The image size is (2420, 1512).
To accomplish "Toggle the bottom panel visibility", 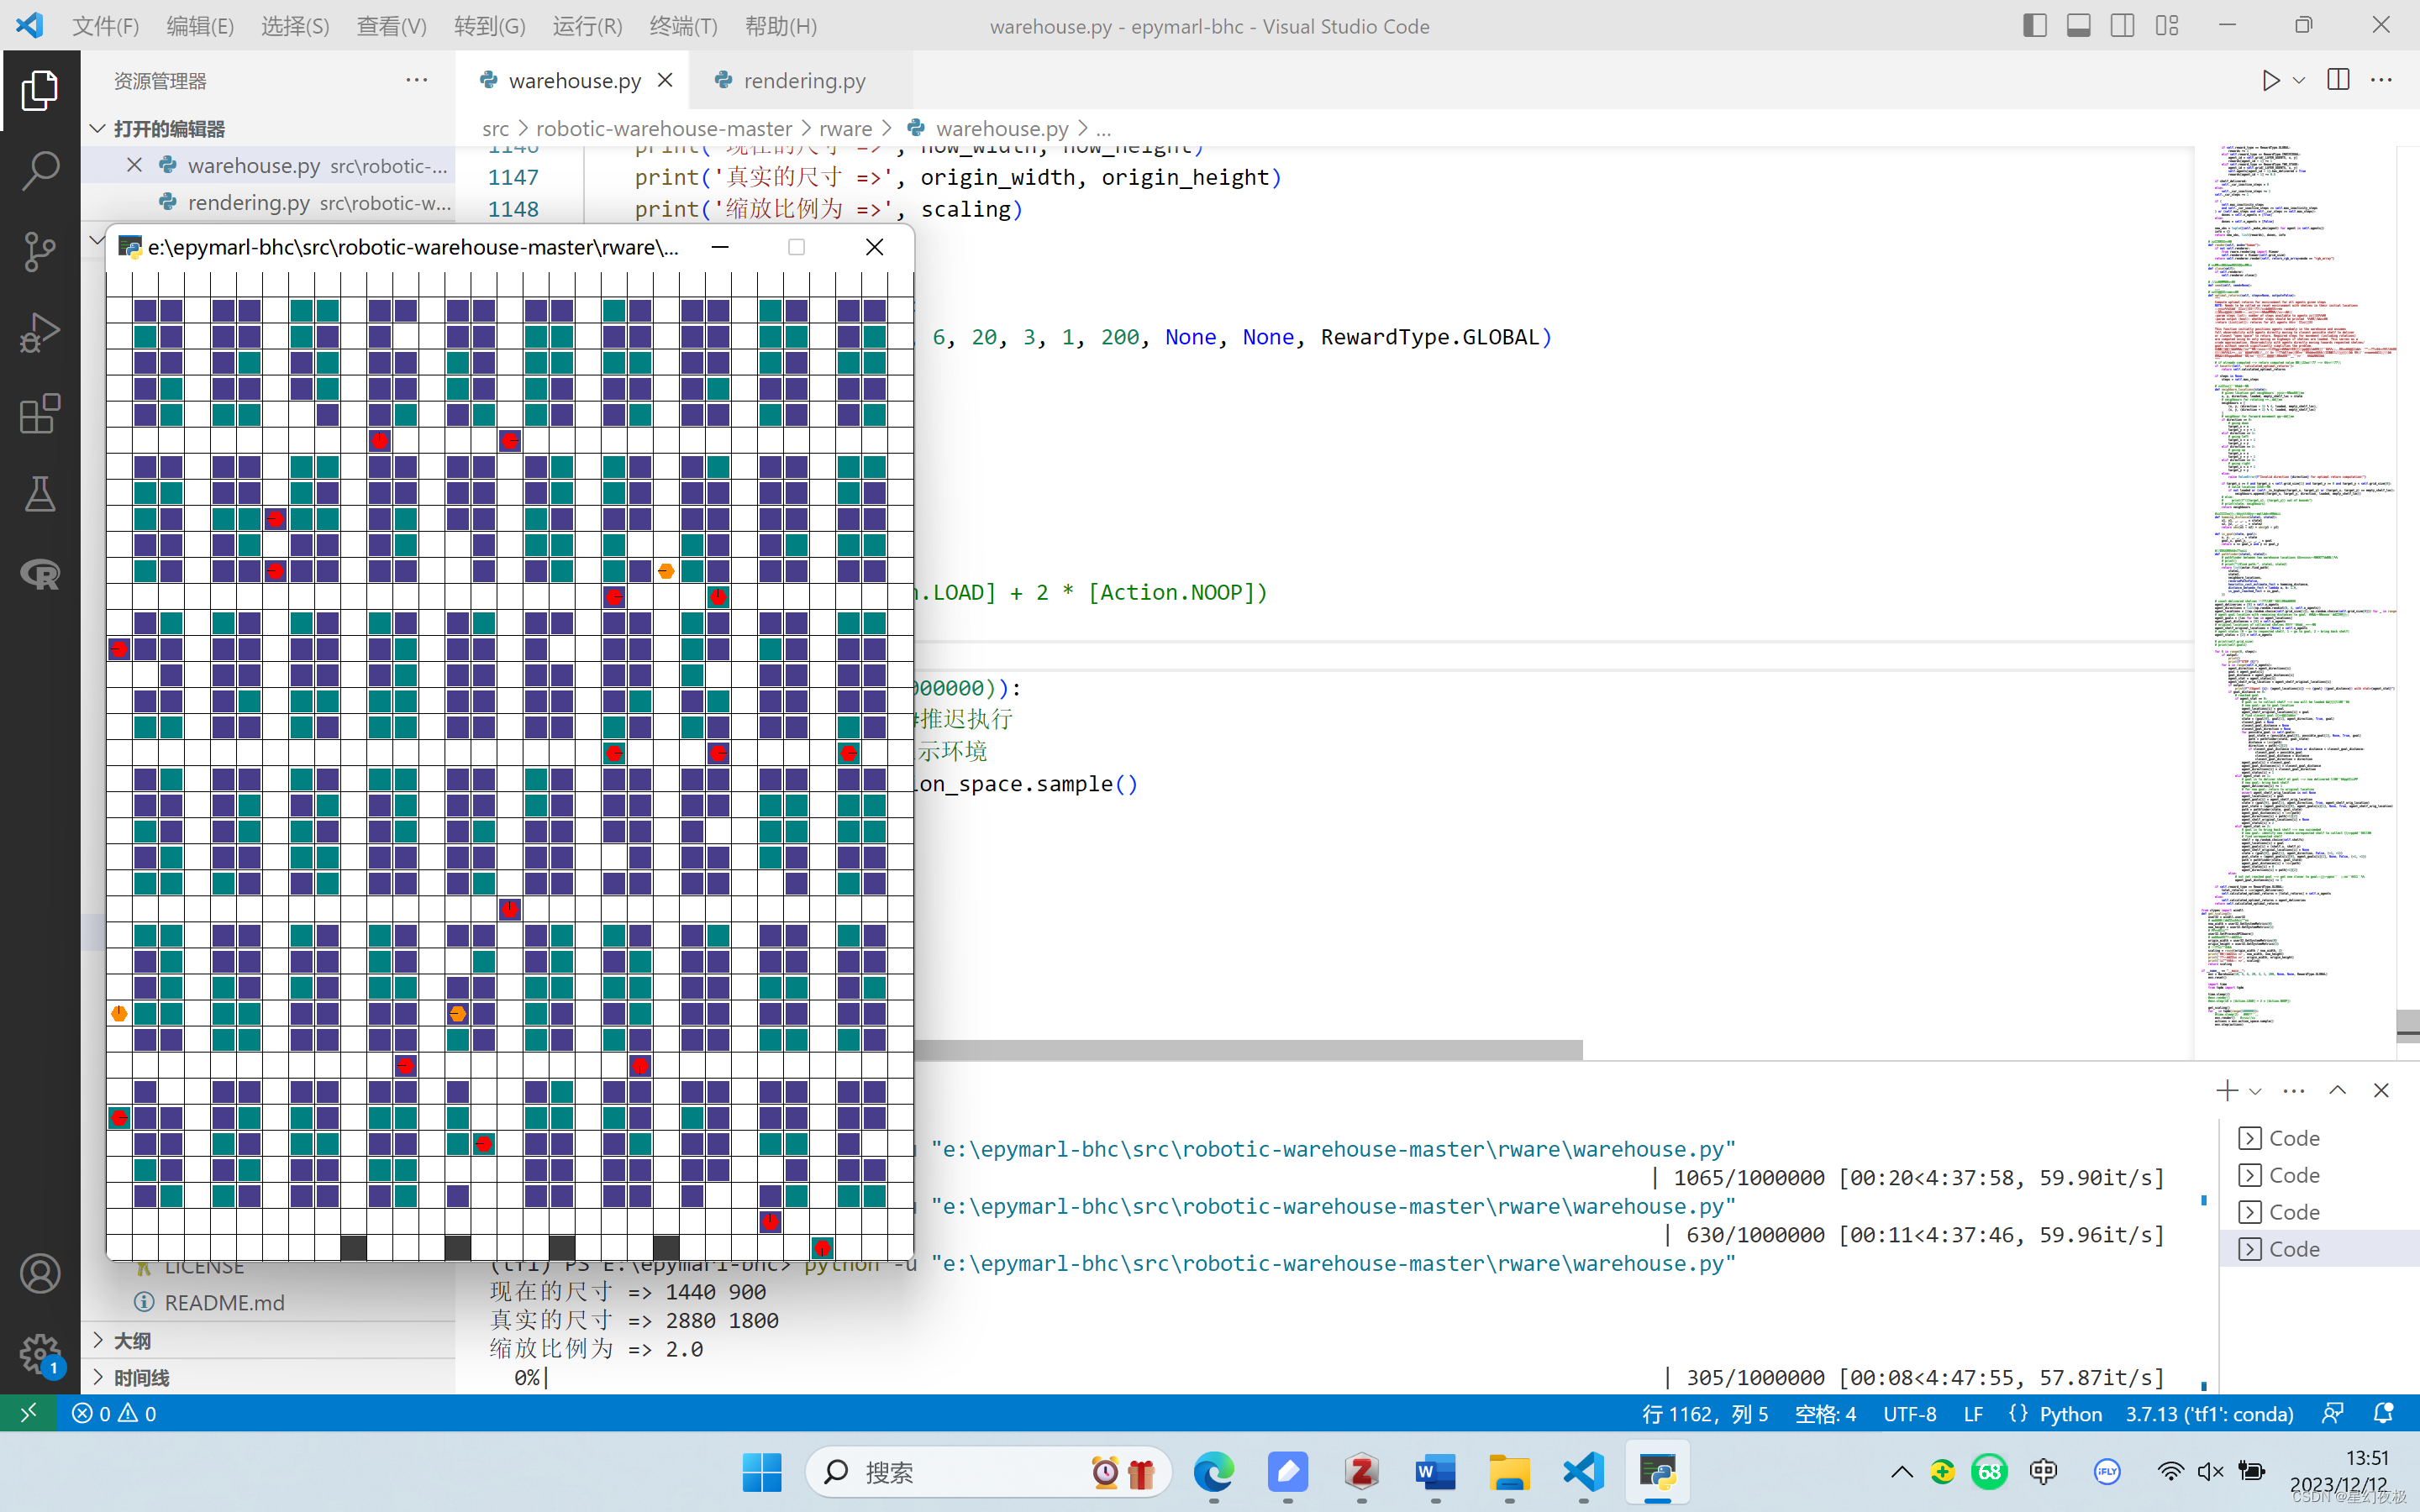I will pos(2079,26).
